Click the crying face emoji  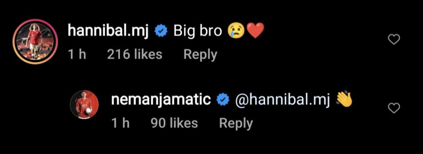point(236,31)
